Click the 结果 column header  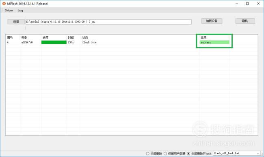click(x=203, y=37)
